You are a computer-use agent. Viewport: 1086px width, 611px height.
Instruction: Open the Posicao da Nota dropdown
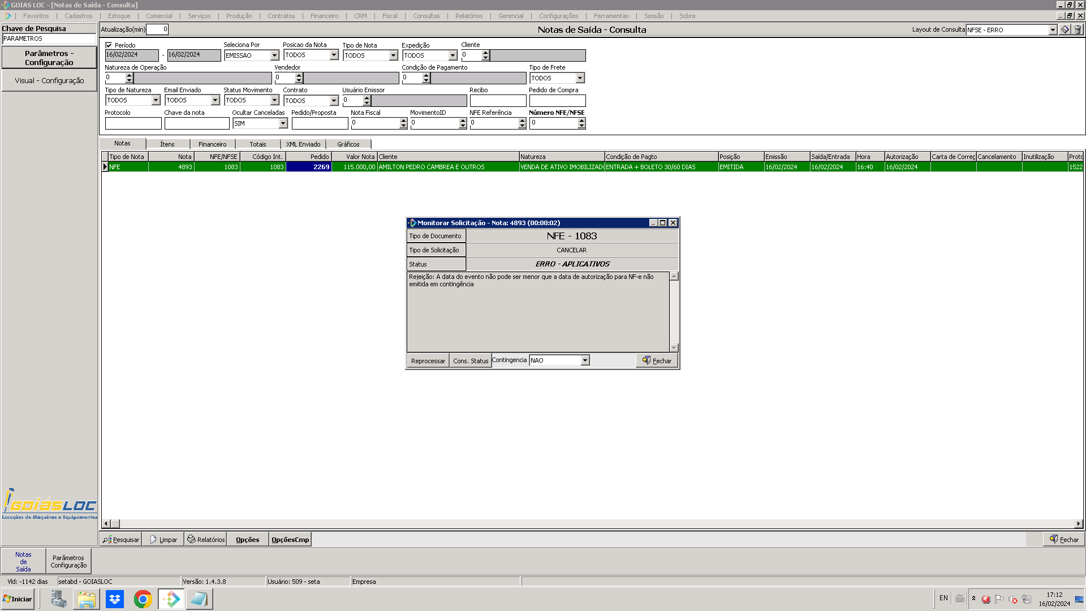coord(334,55)
